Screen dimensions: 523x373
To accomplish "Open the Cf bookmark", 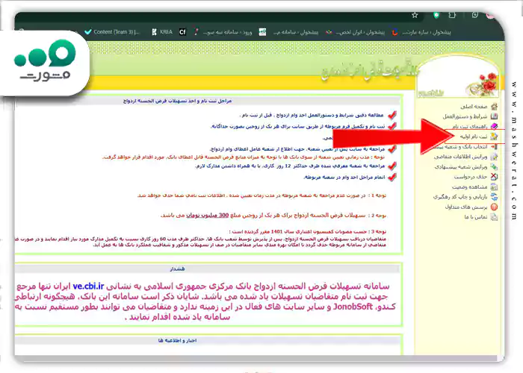I will [182, 32].
